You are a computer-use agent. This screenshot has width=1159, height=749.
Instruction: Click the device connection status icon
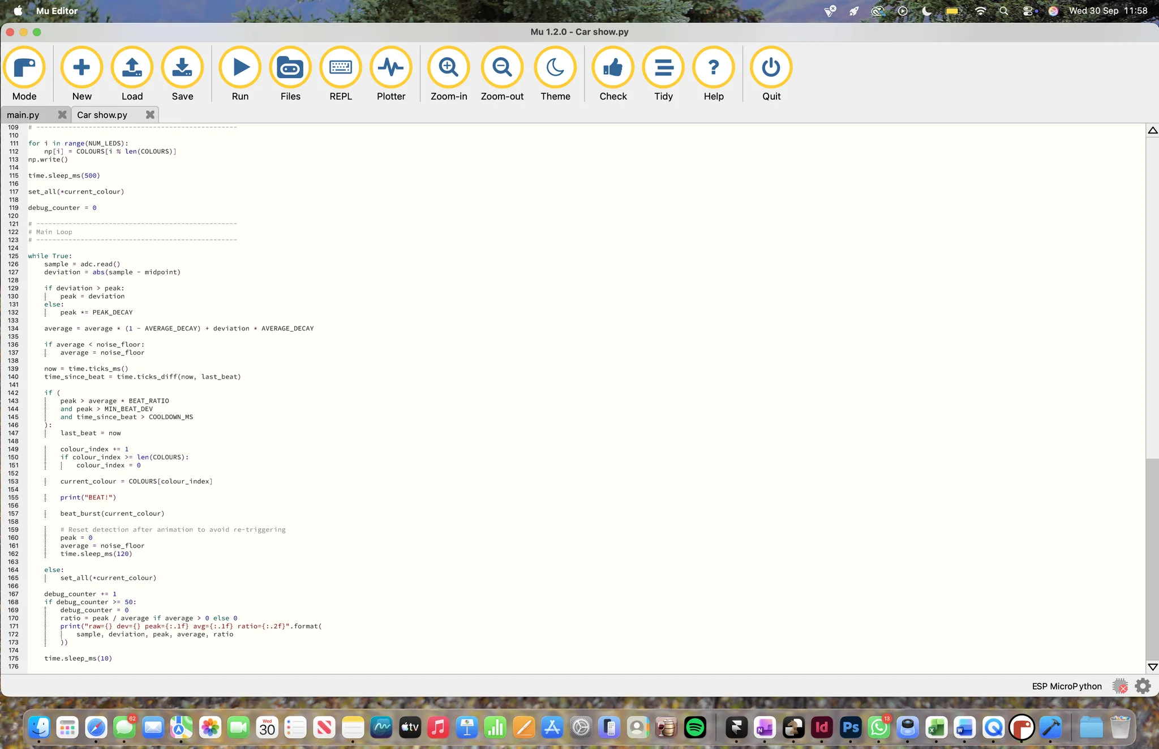click(x=1120, y=686)
